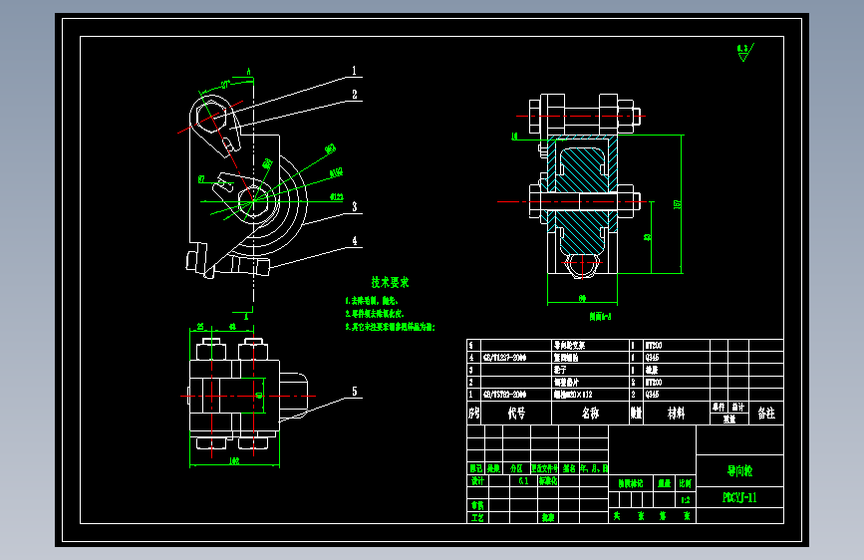Viewport: 864px width, 560px height.
Task: Select the 导向轮 drawing title
Action: (739, 471)
